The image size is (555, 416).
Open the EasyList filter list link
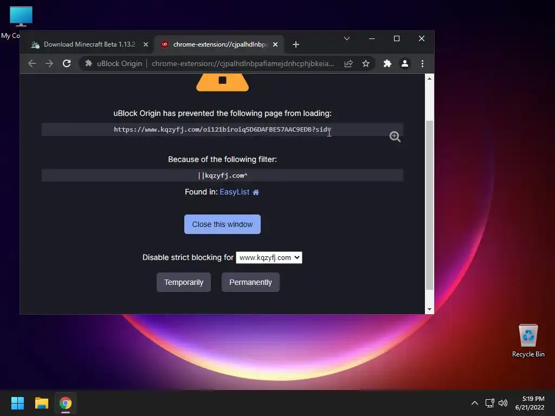[x=234, y=192]
